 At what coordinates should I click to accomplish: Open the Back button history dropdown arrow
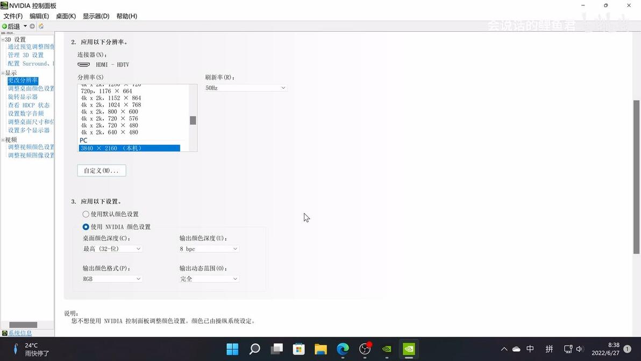25,26
